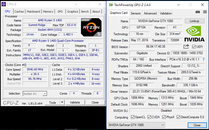This screenshot has width=209, height=130.
Task: Toggle the OpenCL checkbox
Action: click(133, 117)
